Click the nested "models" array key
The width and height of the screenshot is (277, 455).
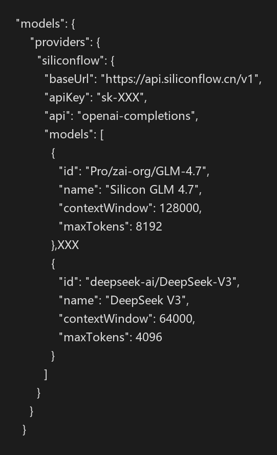tap(67, 134)
